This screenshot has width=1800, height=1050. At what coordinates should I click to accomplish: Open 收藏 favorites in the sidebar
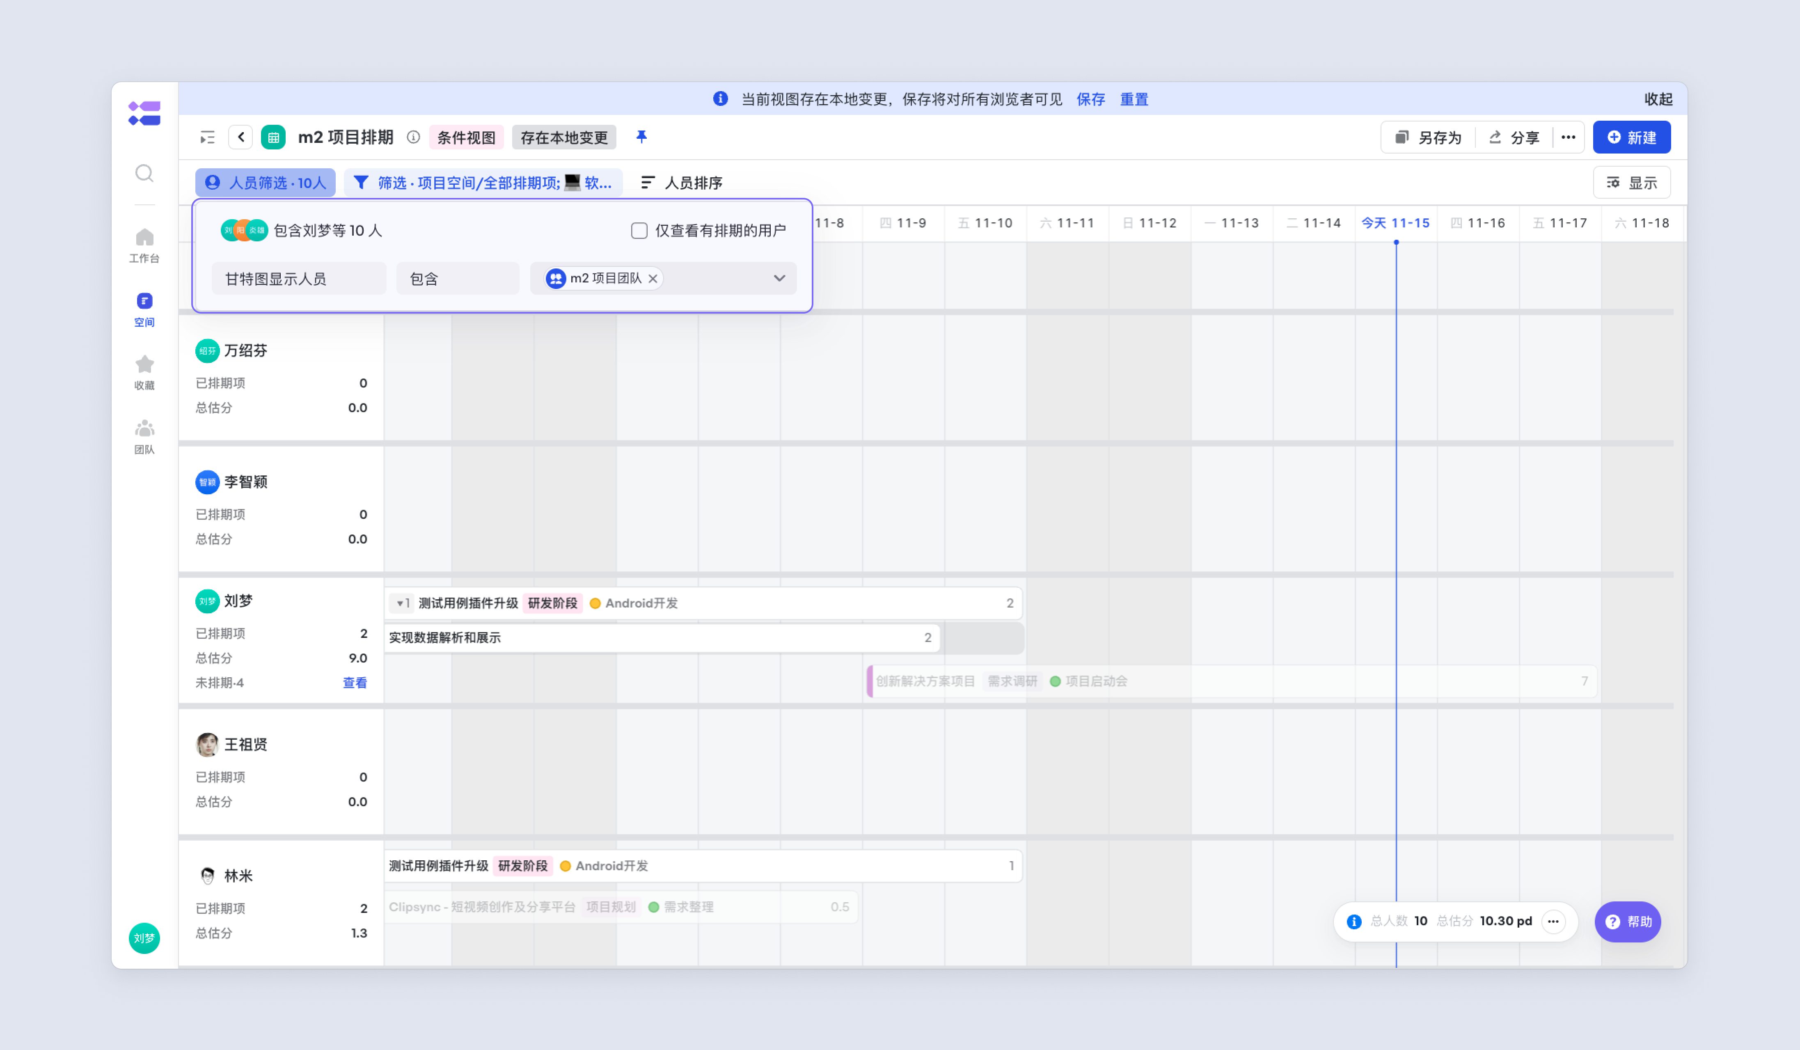pyautogui.click(x=144, y=373)
